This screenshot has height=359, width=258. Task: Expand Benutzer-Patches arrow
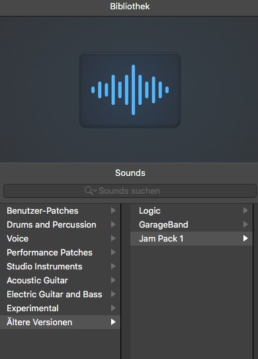113,210
